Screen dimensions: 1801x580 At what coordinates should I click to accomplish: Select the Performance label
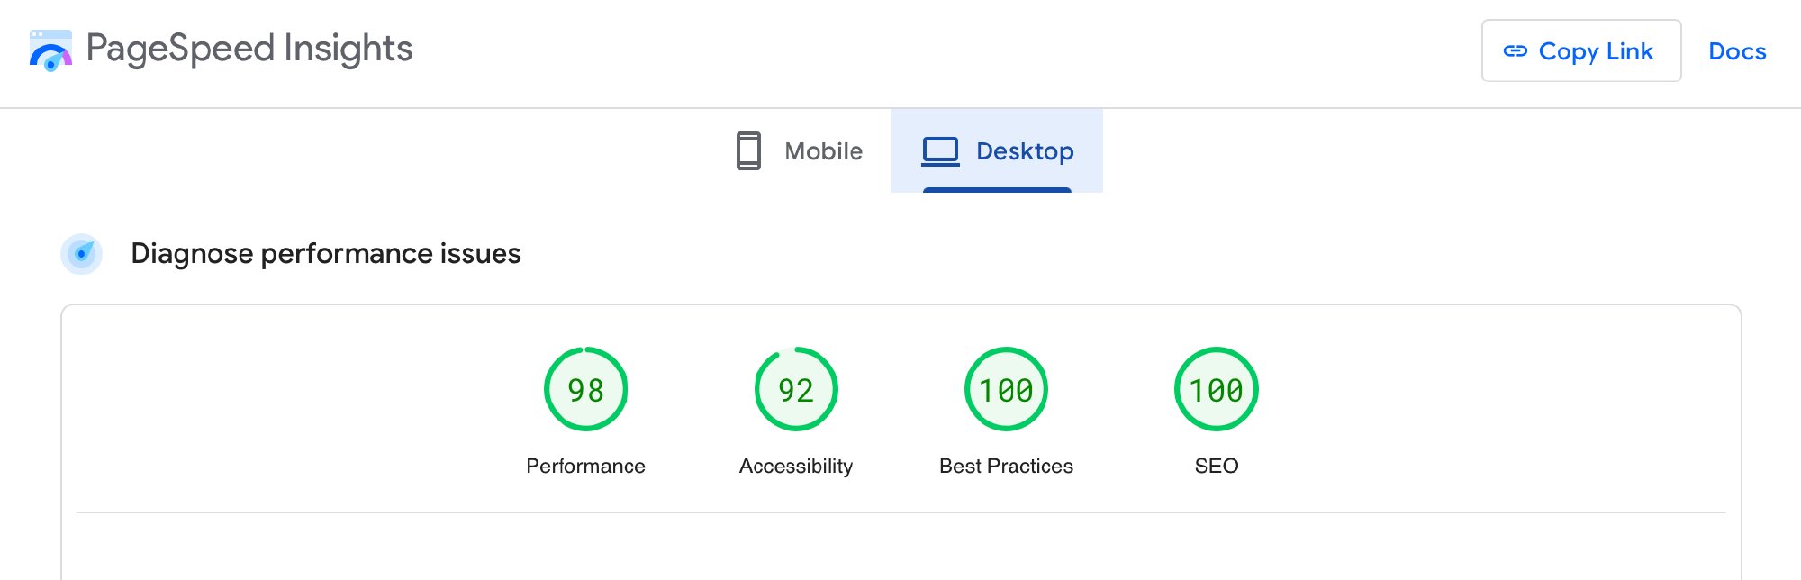pos(585,466)
